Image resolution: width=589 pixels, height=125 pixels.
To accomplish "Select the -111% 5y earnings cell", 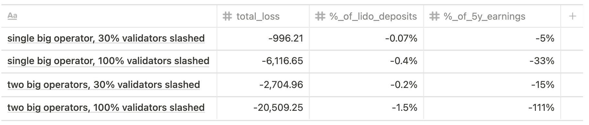I will tap(492, 108).
